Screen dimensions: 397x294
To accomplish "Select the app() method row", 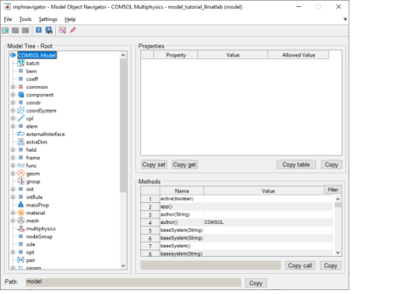I will [237, 207].
